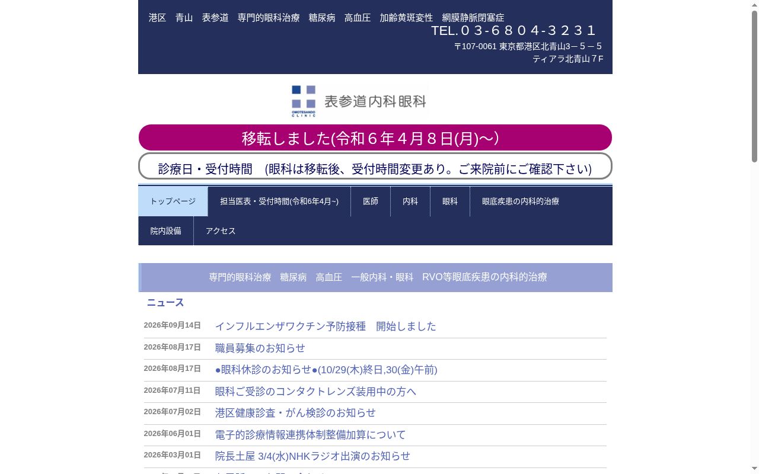Viewport: 759px width, 474px height.
Task: Open the アクセス menu item
Action: pyautogui.click(x=221, y=231)
